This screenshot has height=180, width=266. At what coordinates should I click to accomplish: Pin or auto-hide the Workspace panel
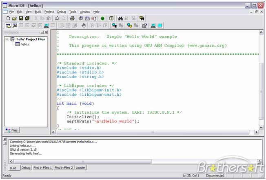pos(42,32)
